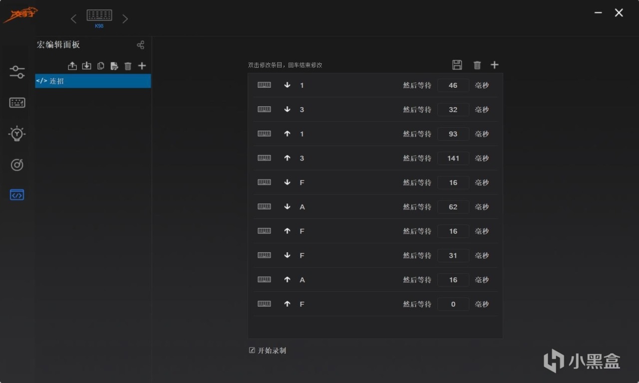The image size is (639, 383).
Task: Open the lighting effects bulb page
Action: (17, 133)
